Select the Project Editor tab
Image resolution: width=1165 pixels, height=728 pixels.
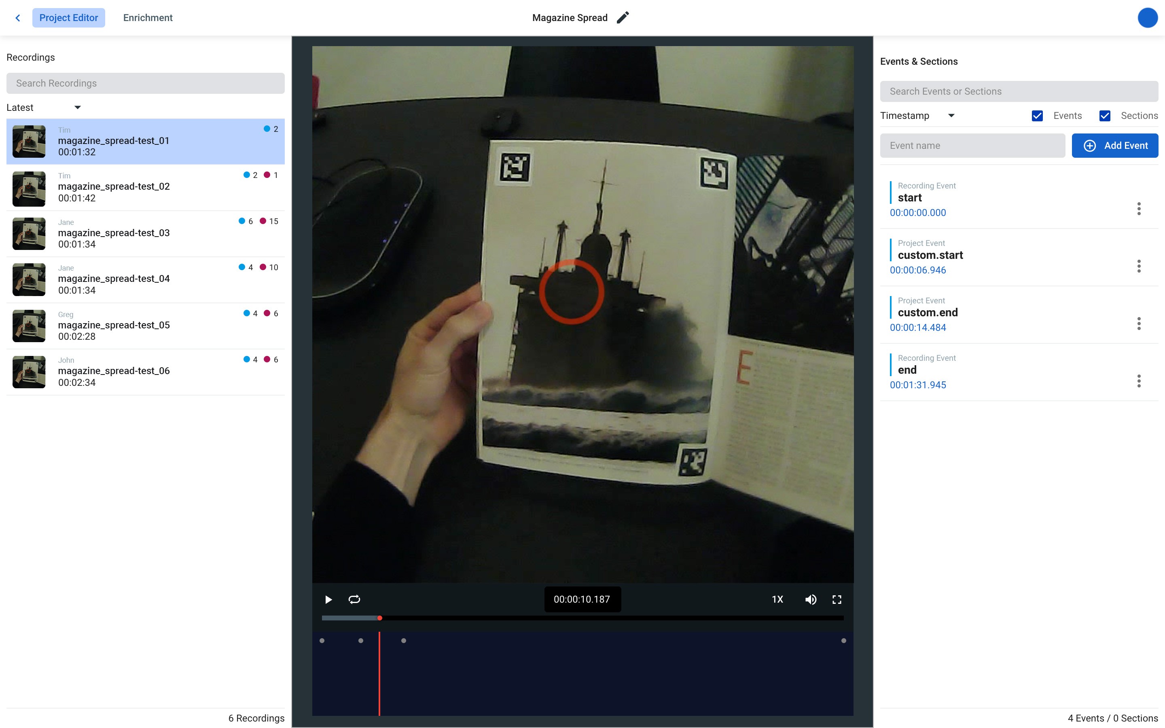[68, 18]
